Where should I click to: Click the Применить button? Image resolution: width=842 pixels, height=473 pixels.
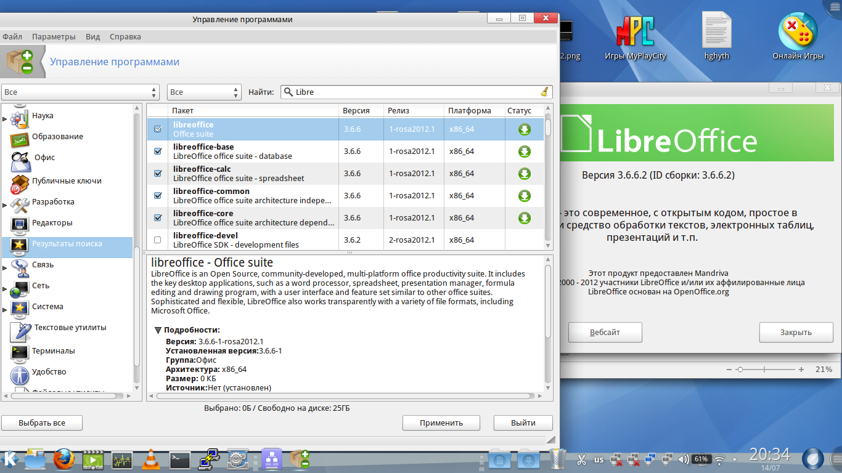(x=441, y=423)
